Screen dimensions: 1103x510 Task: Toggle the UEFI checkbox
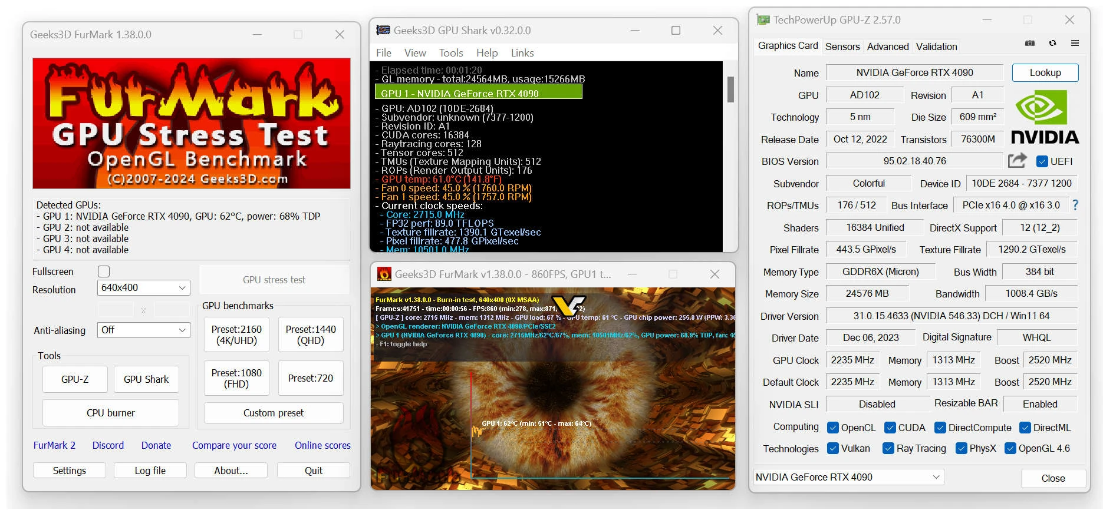(x=1042, y=161)
